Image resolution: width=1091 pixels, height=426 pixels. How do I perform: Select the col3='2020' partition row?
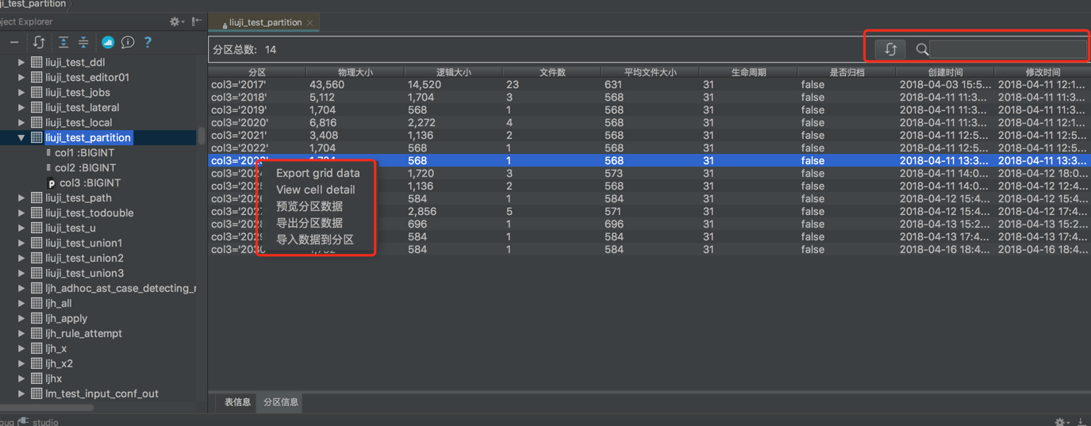(x=649, y=122)
